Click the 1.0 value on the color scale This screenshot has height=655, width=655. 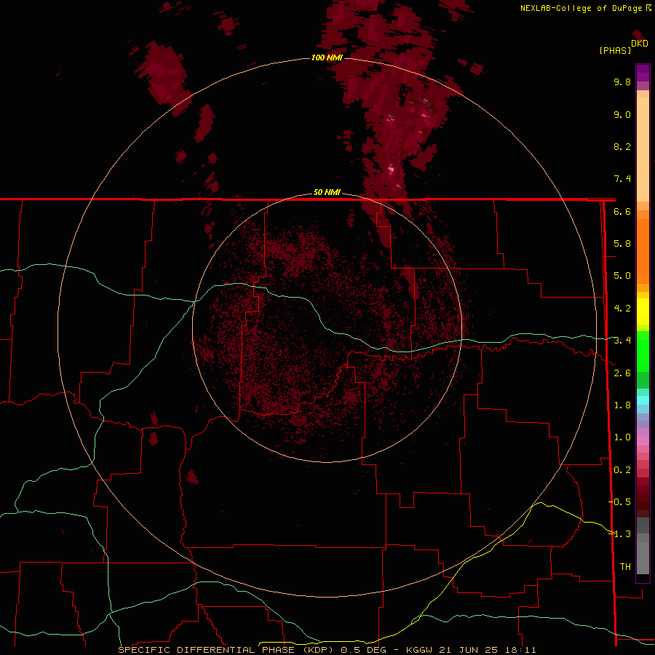622,437
